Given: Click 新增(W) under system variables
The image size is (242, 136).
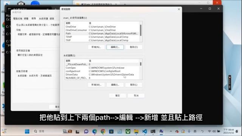Looking at the screenshot, I should pos(96,85).
